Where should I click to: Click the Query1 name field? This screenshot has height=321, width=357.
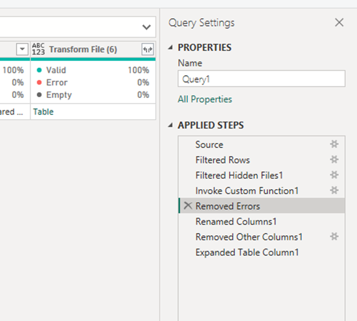click(x=261, y=79)
